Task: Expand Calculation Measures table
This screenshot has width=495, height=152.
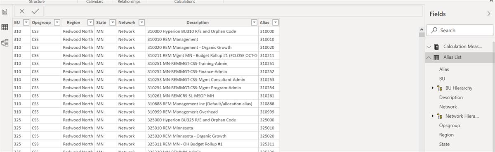Action: tap(429, 47)
